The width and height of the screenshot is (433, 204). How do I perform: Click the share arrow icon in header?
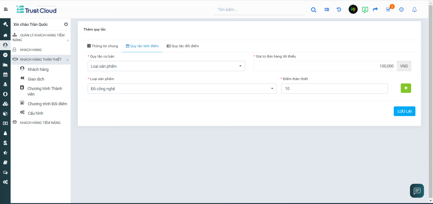pyautogui.click(x=375, y=9)
